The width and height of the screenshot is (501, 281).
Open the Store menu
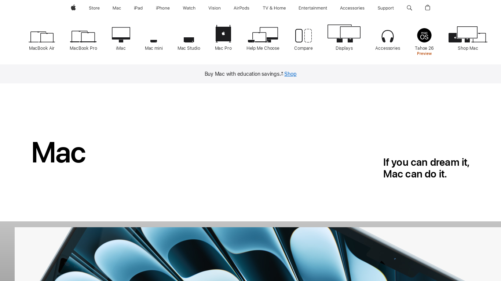pyautogui.click(x=94, y=8)
